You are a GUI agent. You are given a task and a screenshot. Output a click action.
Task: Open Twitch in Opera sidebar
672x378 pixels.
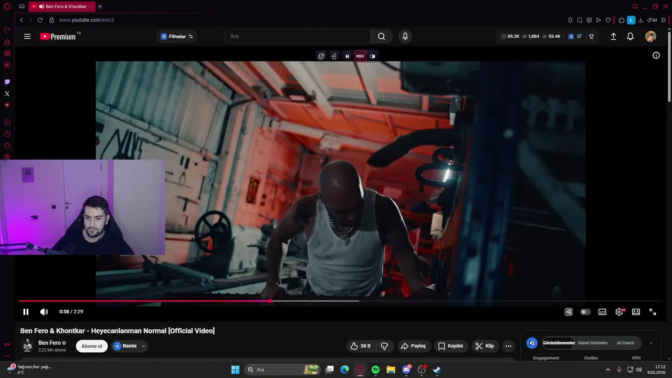(7, 82)
